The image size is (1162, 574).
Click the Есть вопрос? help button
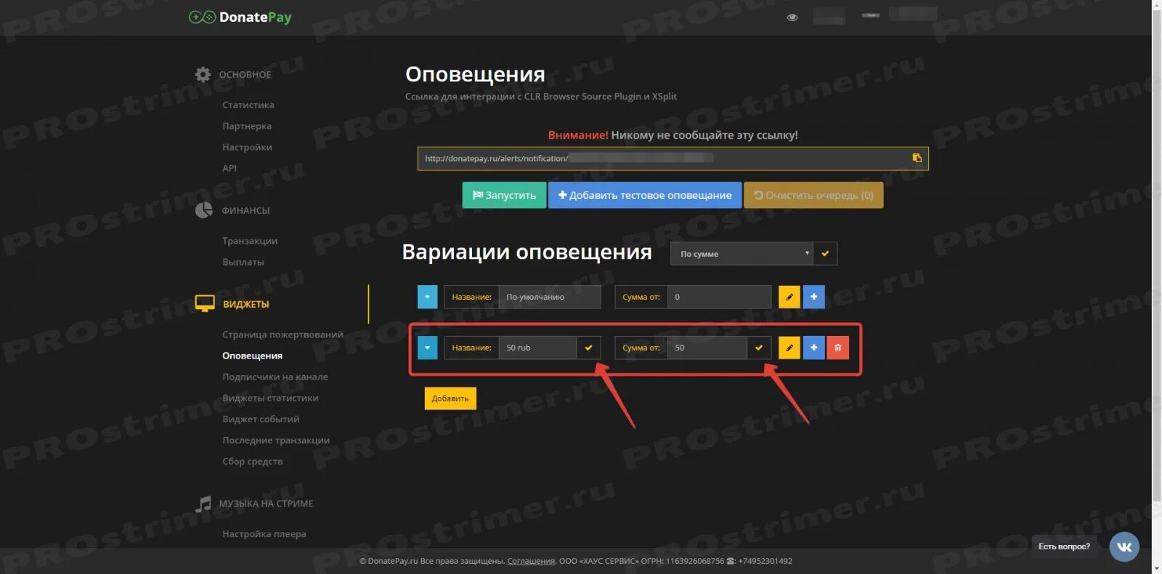[x=1064, y=546]
